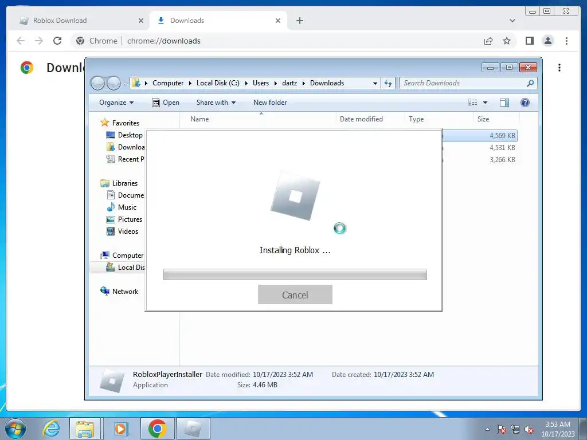The image size is (587, 440).
Task: Close the Roblox Download tab
Action: 141,21
